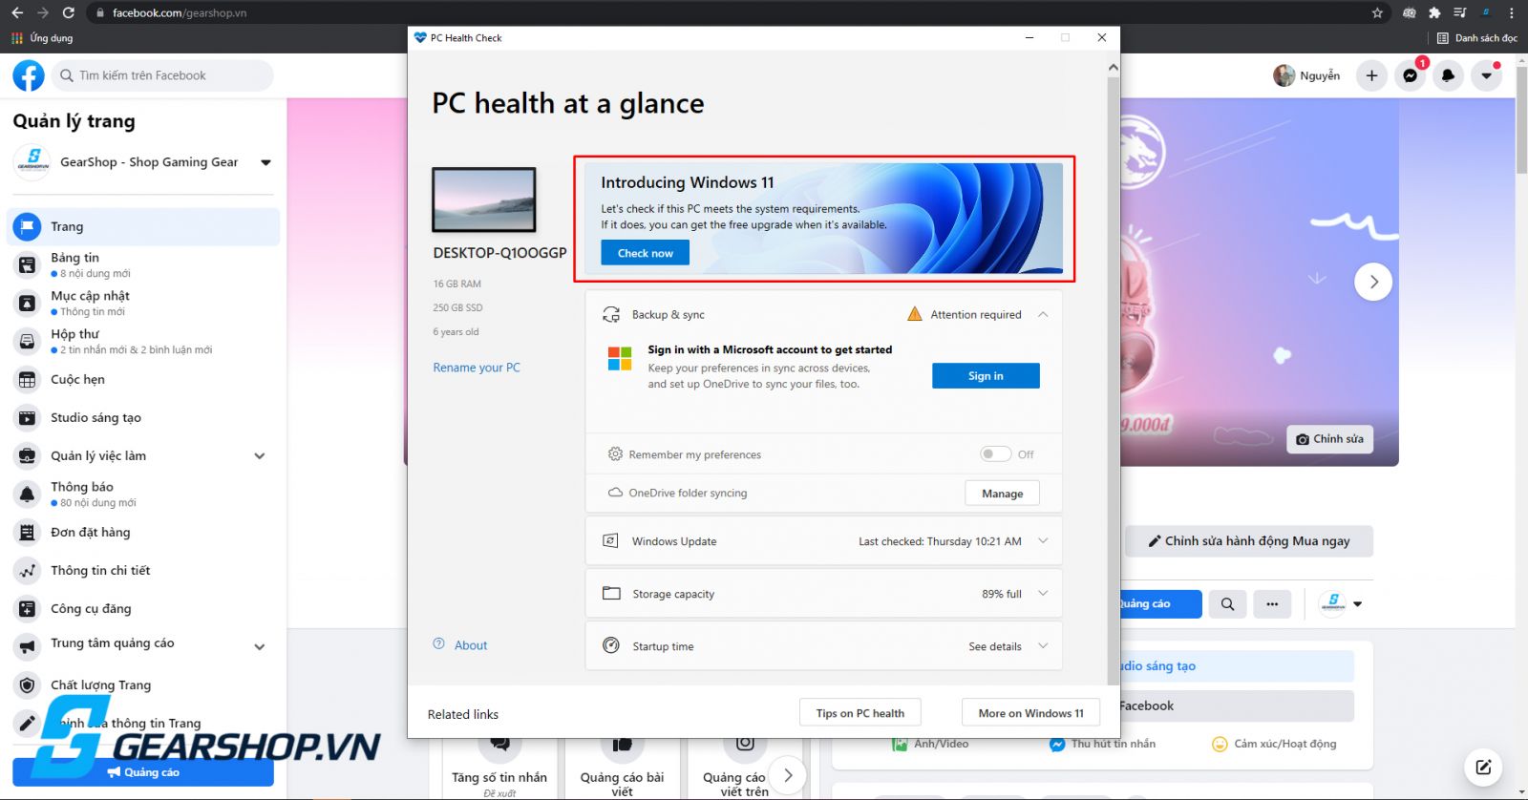
Task: Open GearShop page switcher dropdown in sidebar
Action: 265,162
